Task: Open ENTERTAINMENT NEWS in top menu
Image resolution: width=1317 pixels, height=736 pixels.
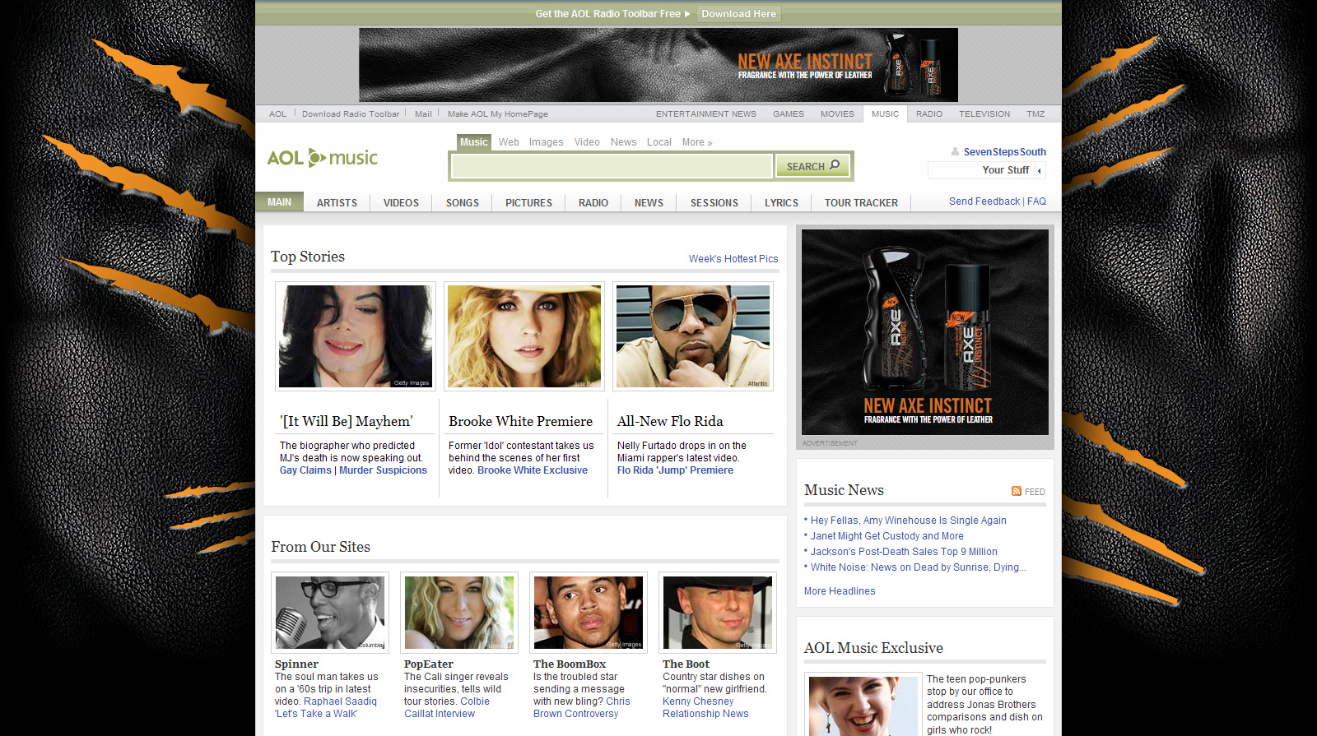Action: (706, 114)
